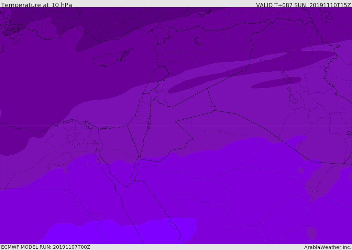Click the 'VALID T+087 SUN. 20191110T15Z' timestamp
This screenshot has width=352, height=250.
tap(303, 5)
